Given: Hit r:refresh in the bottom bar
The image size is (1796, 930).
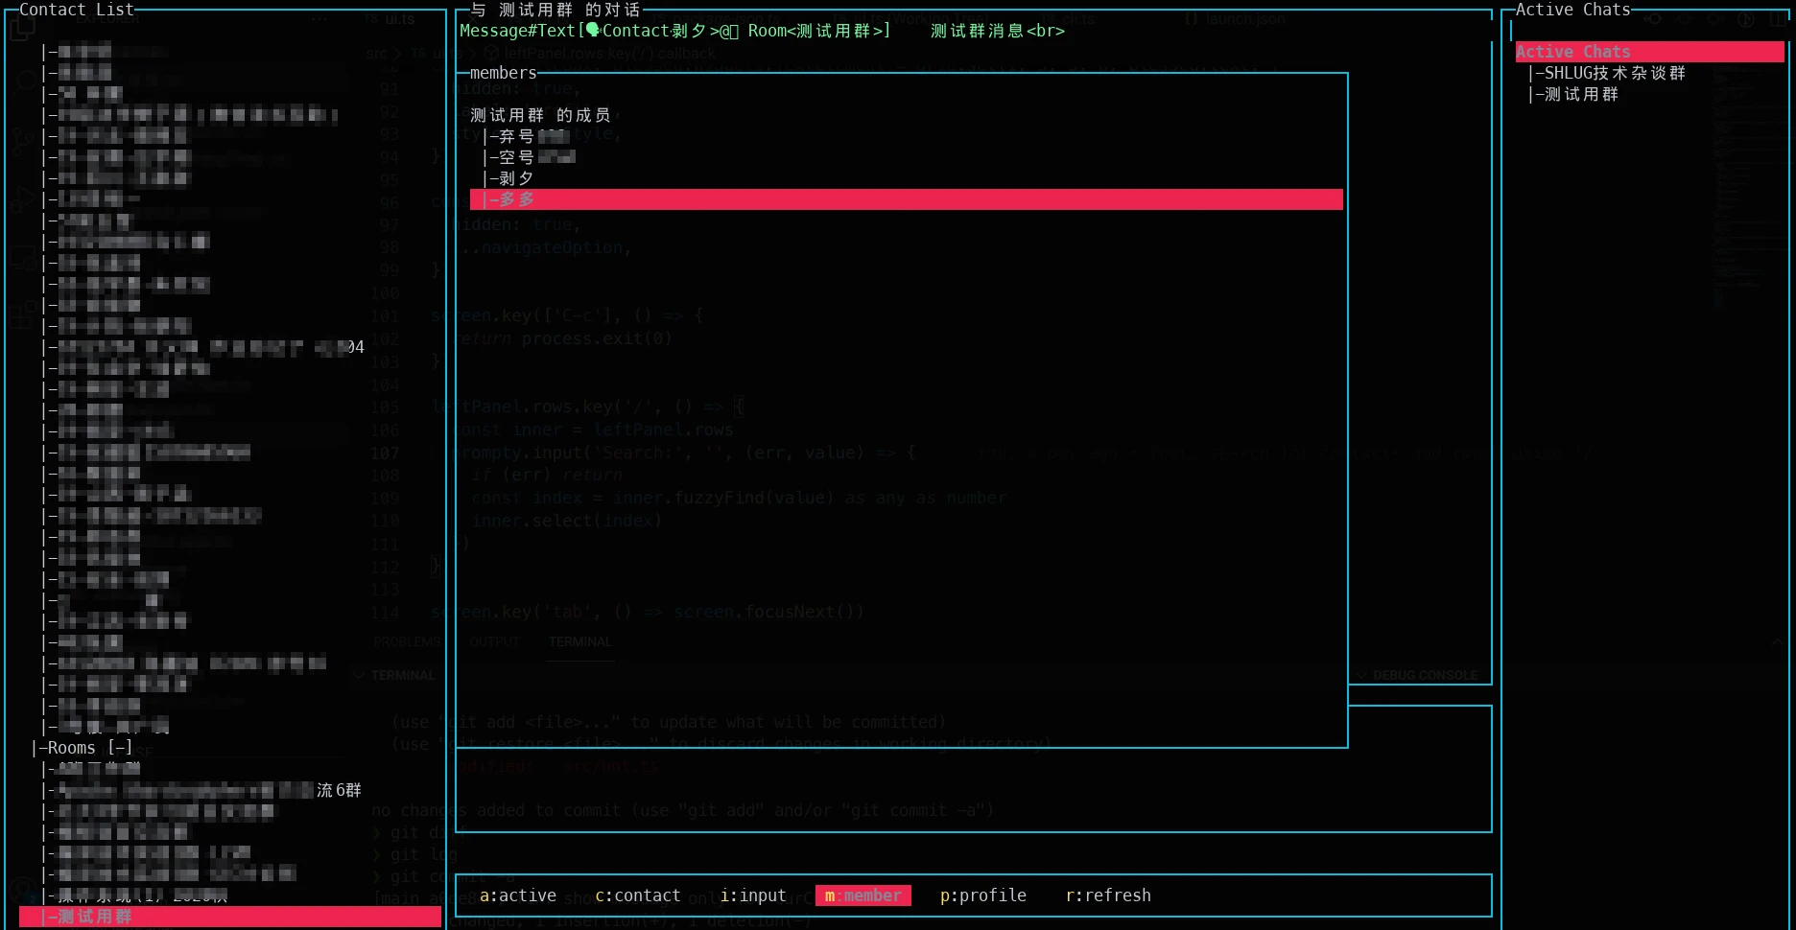Looking at the screenshot, I should tap(1107, 895).
